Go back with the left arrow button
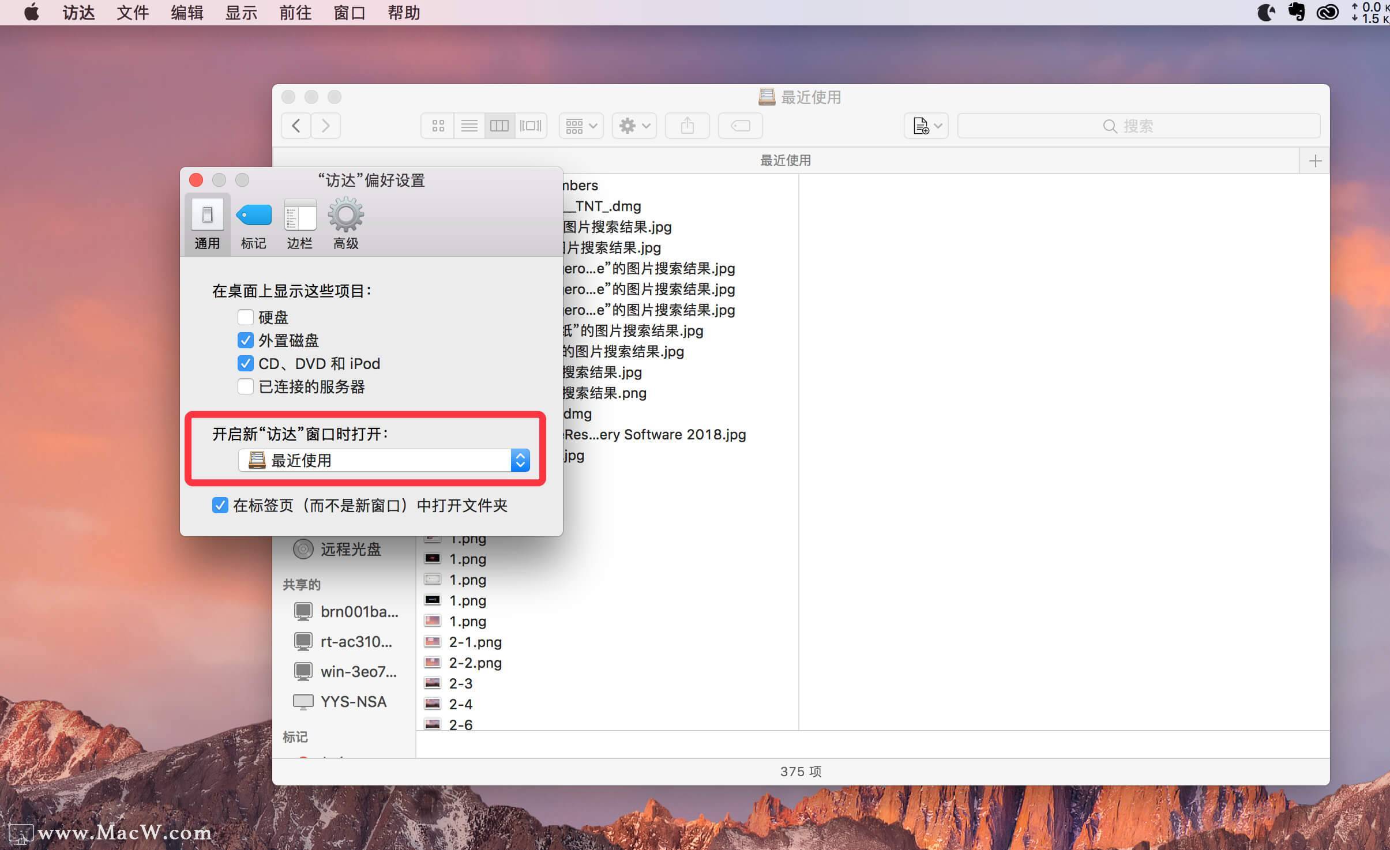The height and width of the screenshot is (850, 1390). point(296,126)
